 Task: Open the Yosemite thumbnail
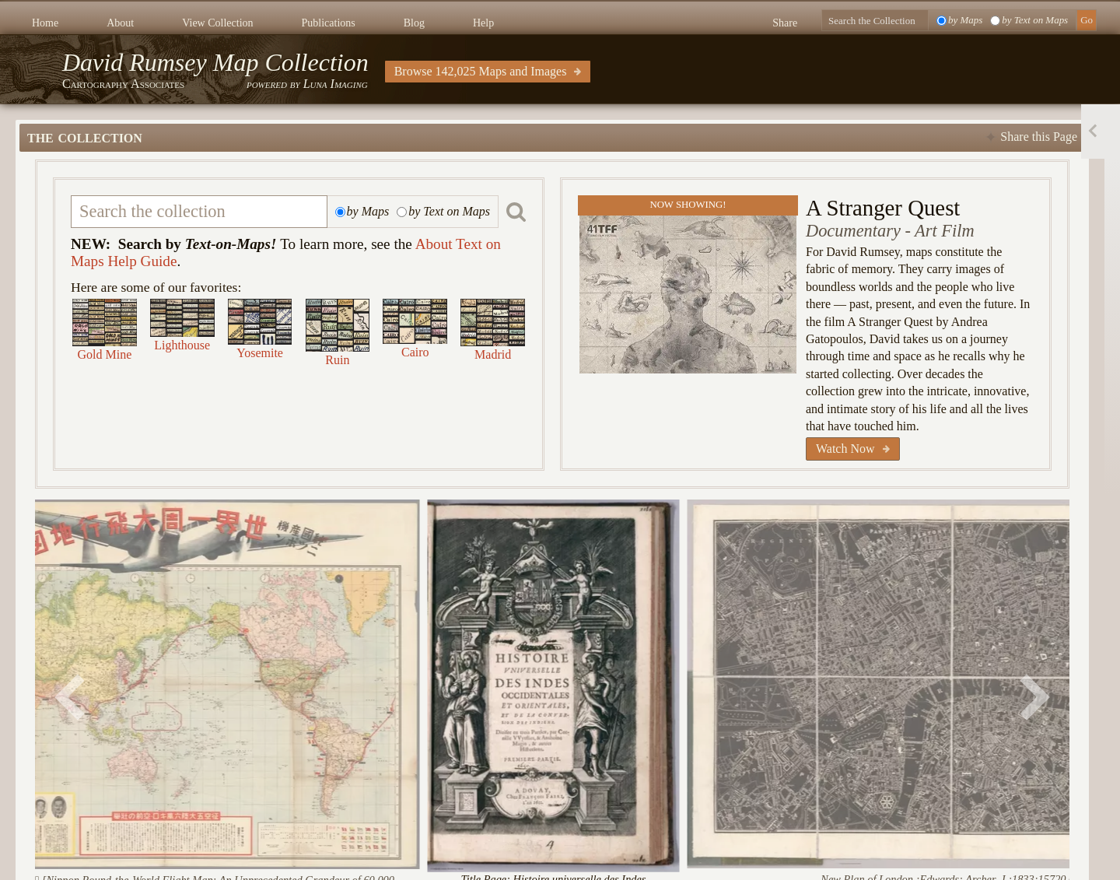tap(260, 321)
